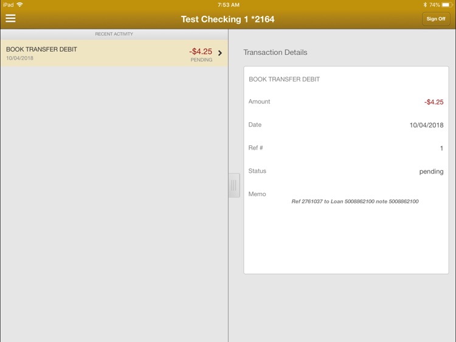
Task: Click the -$4.25 amount in activity list
Action: 201,52
